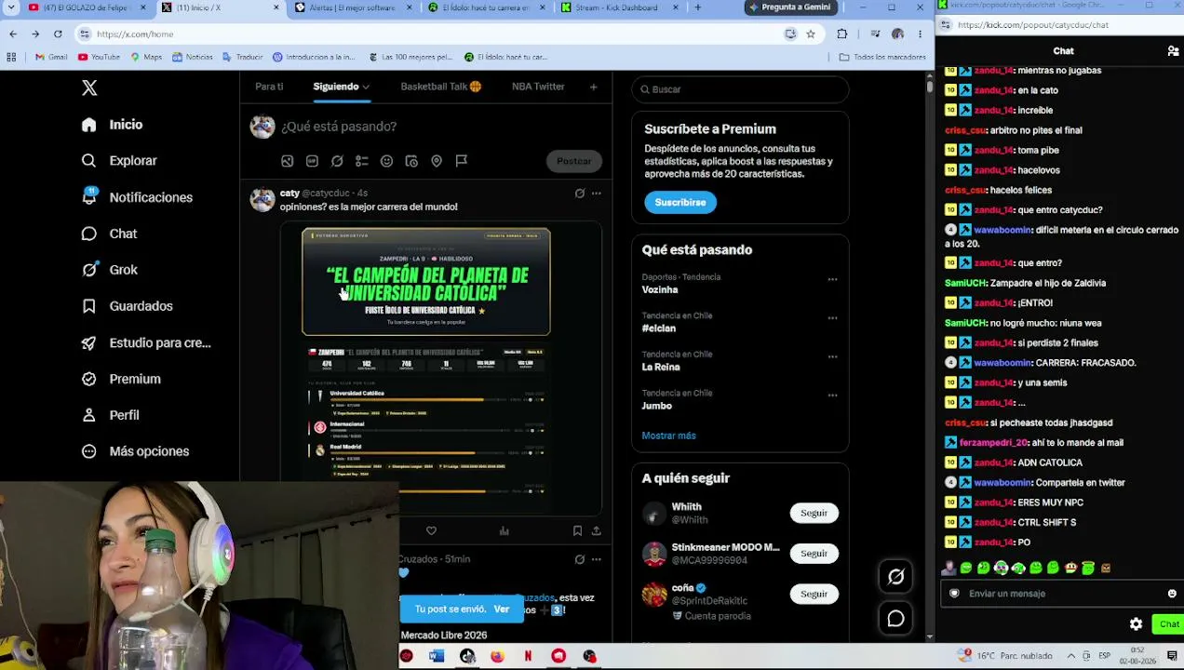Open Todos los marcadores folder
The width and height of the screenshot is (1184, 670).
pyautogui.click(x=882, y=57)
